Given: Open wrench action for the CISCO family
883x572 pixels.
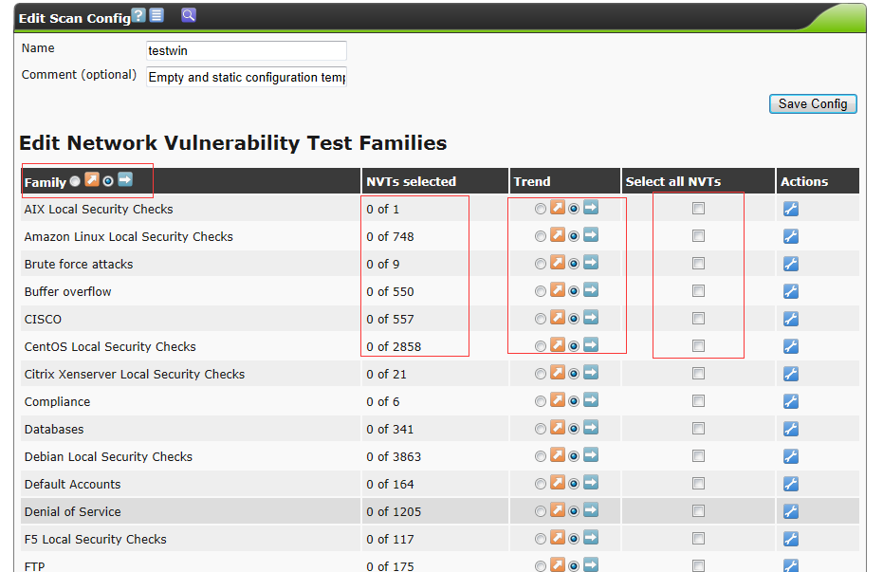Looking at the screenshot, I should 791,319.
